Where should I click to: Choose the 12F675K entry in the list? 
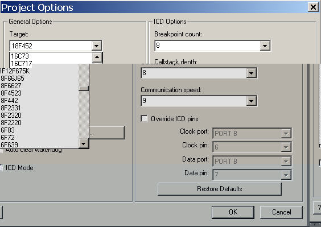[x=39, y=71]
